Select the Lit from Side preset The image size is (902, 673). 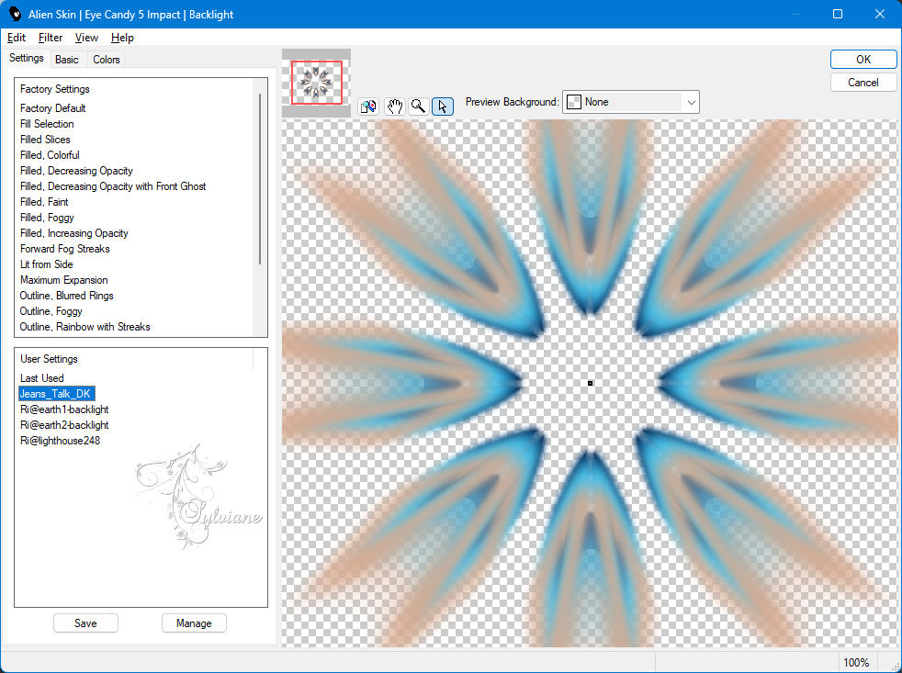tap(46, 264)
